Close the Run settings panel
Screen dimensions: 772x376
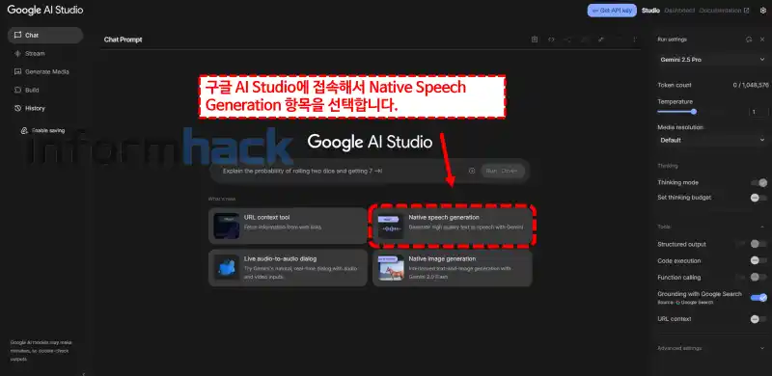click(762, 40)
